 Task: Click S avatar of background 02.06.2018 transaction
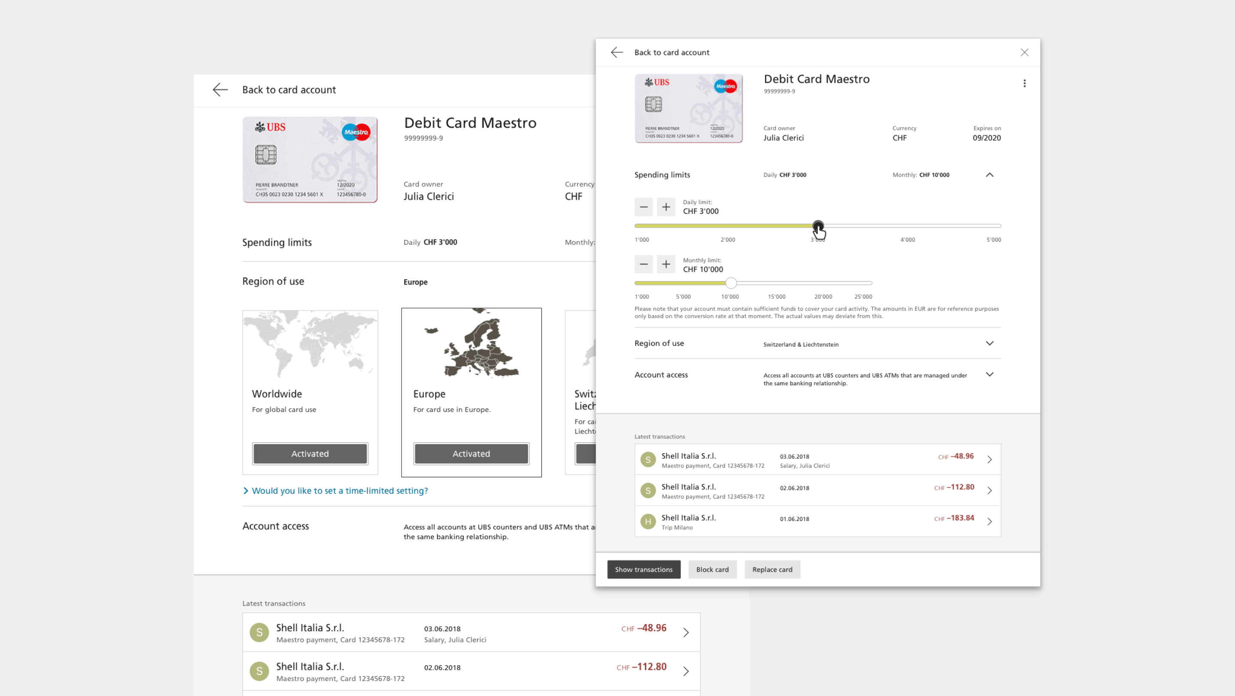(x=259, y=672)
